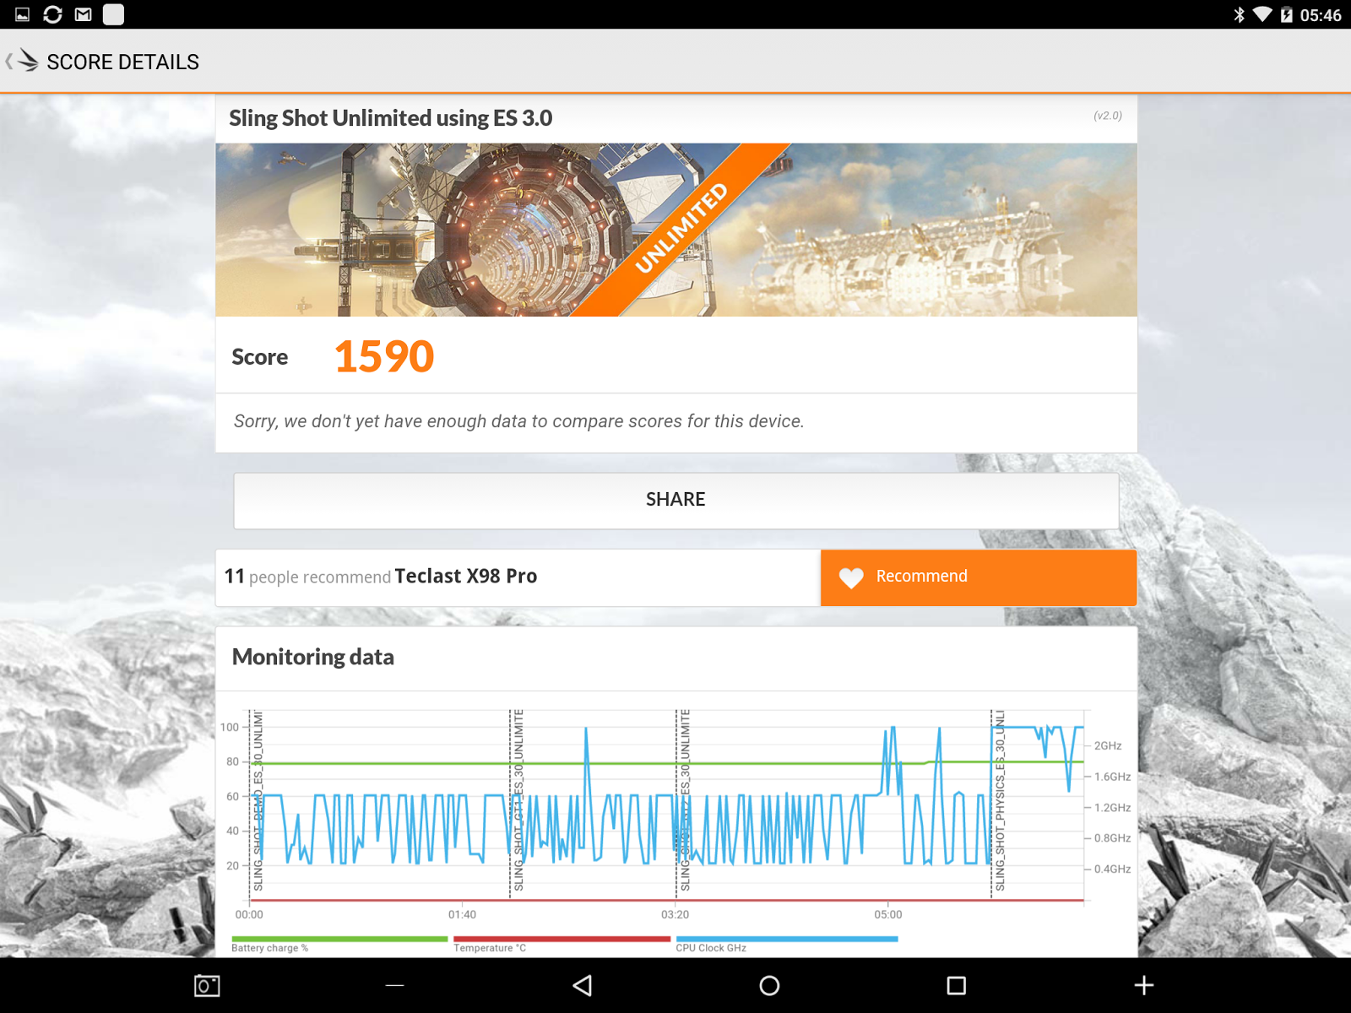
Task: Tap the Bluetooth status icon
Action: point(1239,14)
